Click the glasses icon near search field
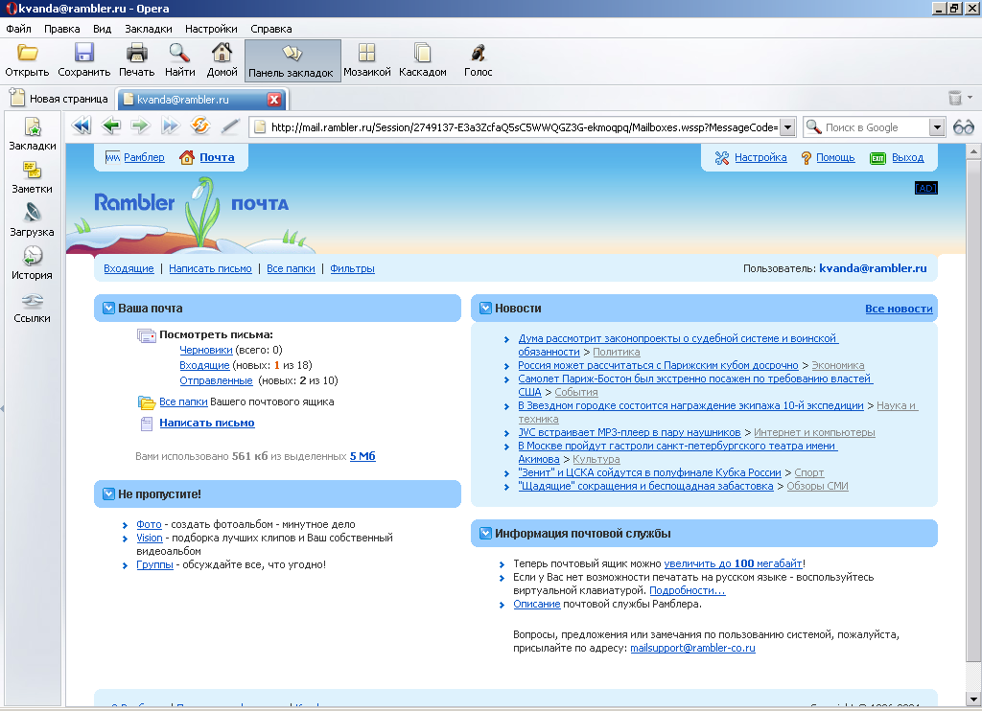Screen dimensions: 982x711 [963, 127]
